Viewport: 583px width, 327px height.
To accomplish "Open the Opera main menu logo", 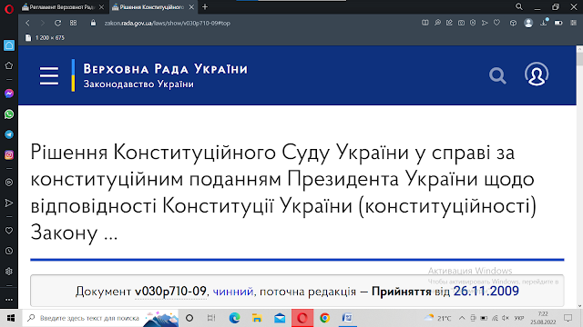I will (9, 8).
